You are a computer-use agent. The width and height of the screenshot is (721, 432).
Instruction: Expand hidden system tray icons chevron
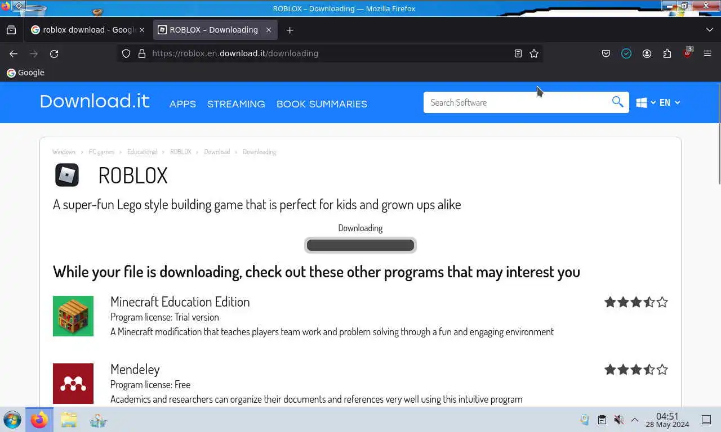click(635, 420)
